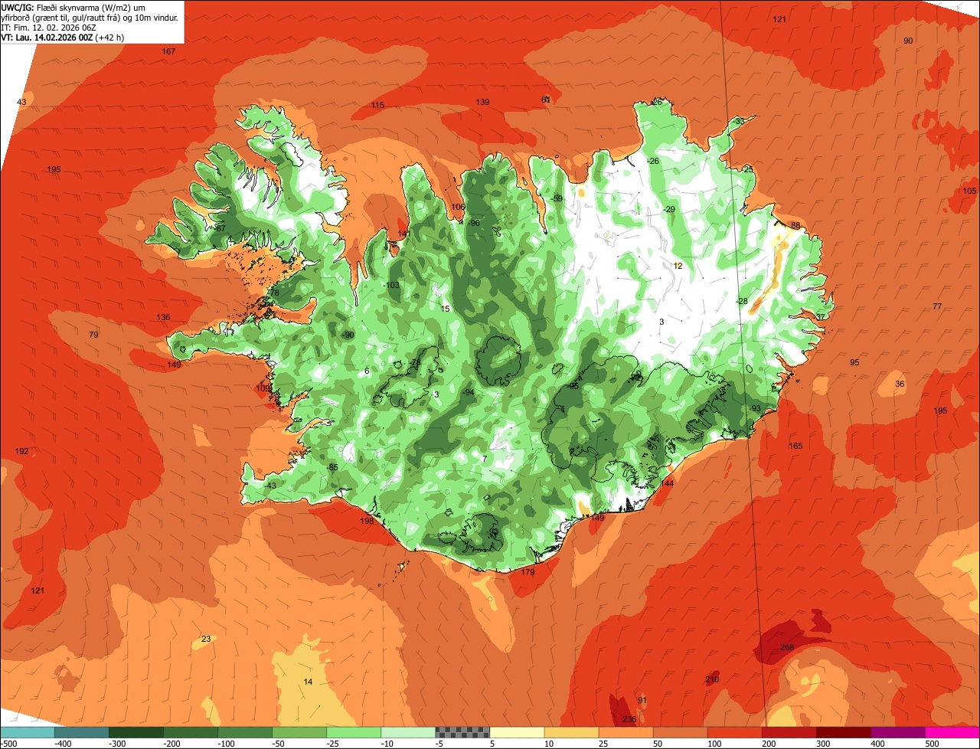Click the '14' value in the yellow region
980x749 pixels.
(x=308, y=682)
